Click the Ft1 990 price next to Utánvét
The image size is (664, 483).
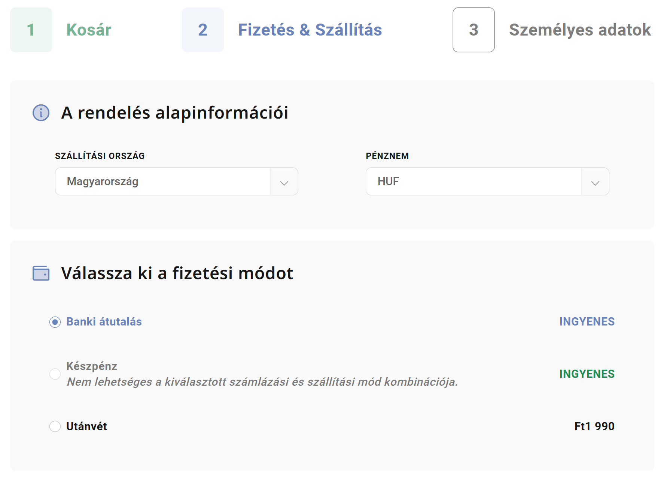(x=594, y=426)
